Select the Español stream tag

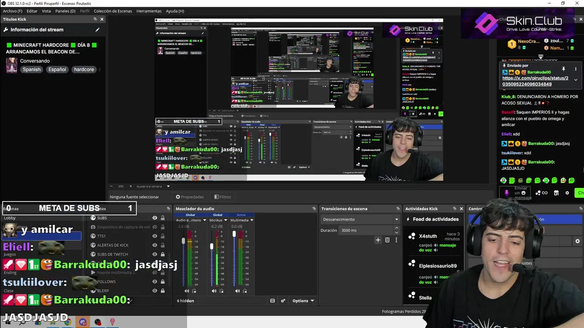click(57, 69)
